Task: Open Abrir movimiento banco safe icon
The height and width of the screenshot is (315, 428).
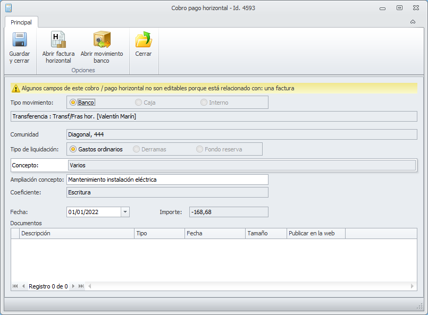Action: coord(102,40)
